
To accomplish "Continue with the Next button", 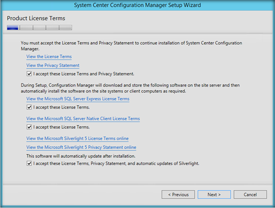I will tap(214, 194).
